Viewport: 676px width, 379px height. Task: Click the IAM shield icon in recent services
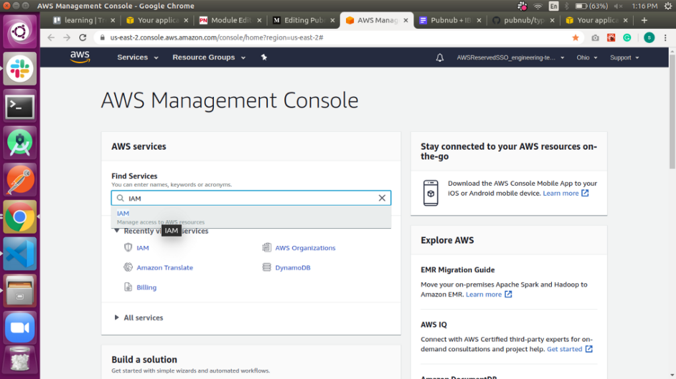[x=128, y=247]
